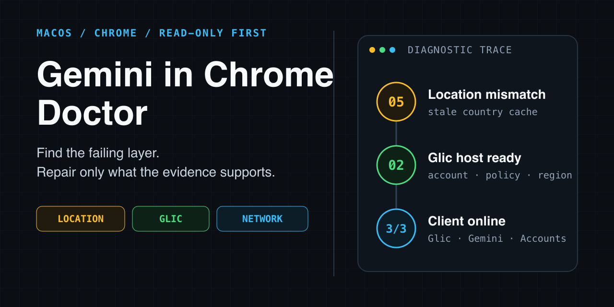
Task: Click the NETWORK pill button
Action: 262,219
